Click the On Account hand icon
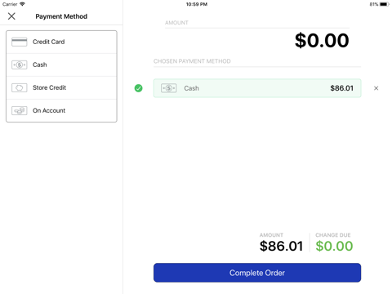The height and width of the screenshot is (294, 392). (19, 110)
